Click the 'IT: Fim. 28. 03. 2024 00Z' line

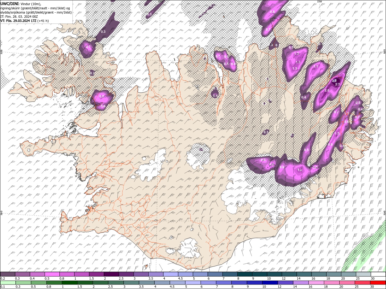[19, 17]
